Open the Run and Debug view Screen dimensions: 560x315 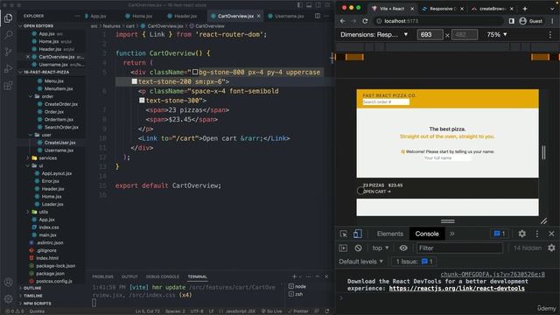[x=8, y=68]
